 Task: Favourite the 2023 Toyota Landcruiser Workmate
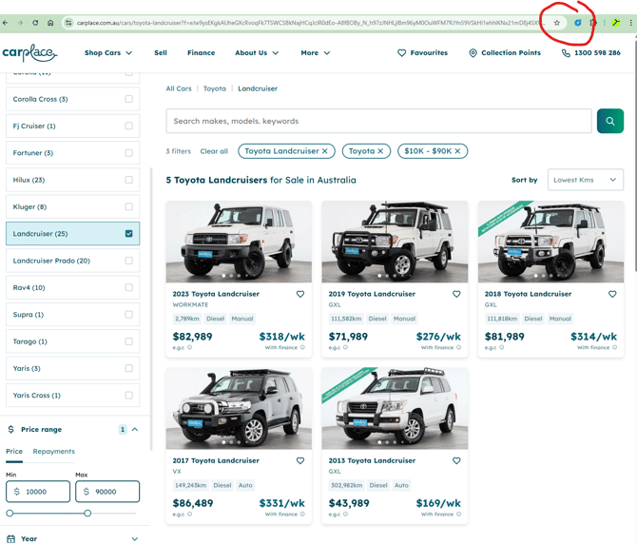pos(300,295)
